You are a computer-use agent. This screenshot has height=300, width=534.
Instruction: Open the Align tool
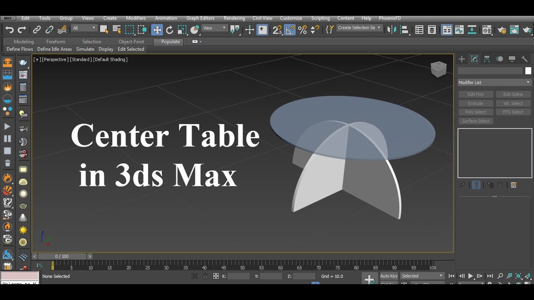(404, 30)
